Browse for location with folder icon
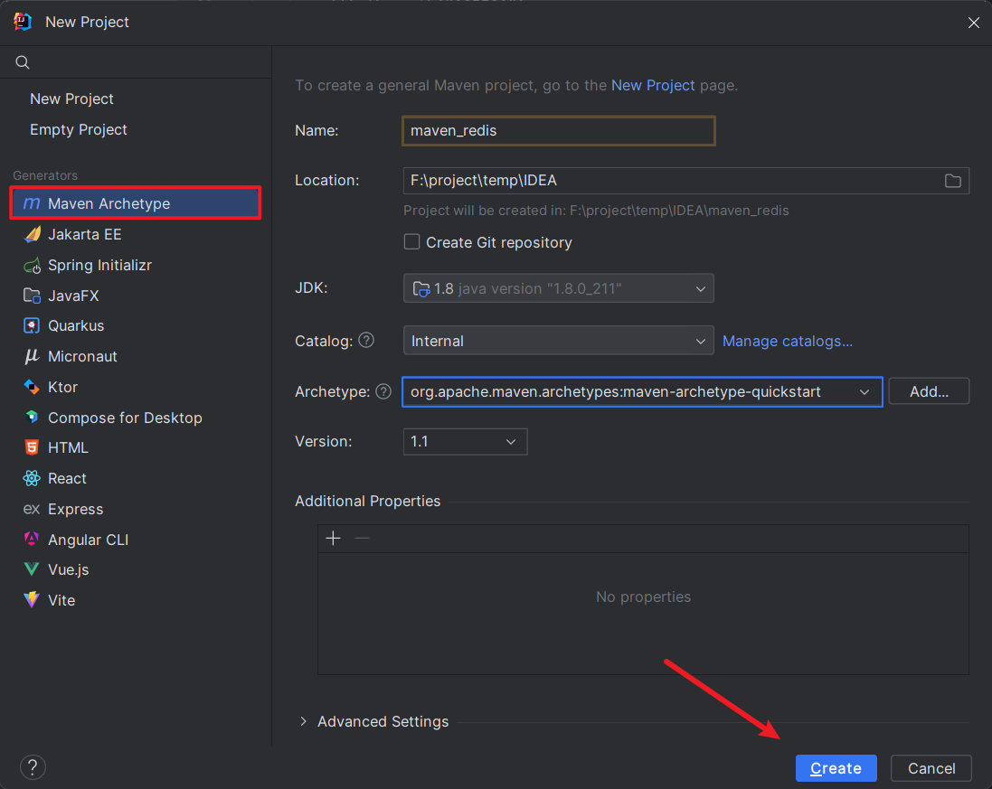Viewport: 992px width, 789px height. 953,181
